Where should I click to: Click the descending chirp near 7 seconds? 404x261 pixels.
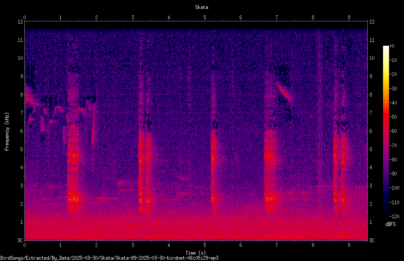[x=284, y=91]
